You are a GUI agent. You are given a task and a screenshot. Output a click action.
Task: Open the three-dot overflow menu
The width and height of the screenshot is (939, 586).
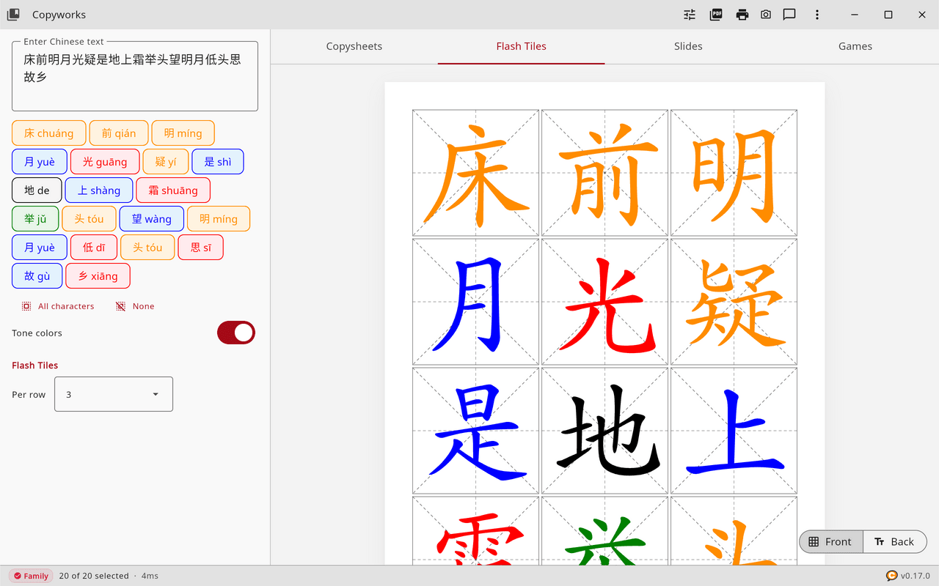[817, 15]
